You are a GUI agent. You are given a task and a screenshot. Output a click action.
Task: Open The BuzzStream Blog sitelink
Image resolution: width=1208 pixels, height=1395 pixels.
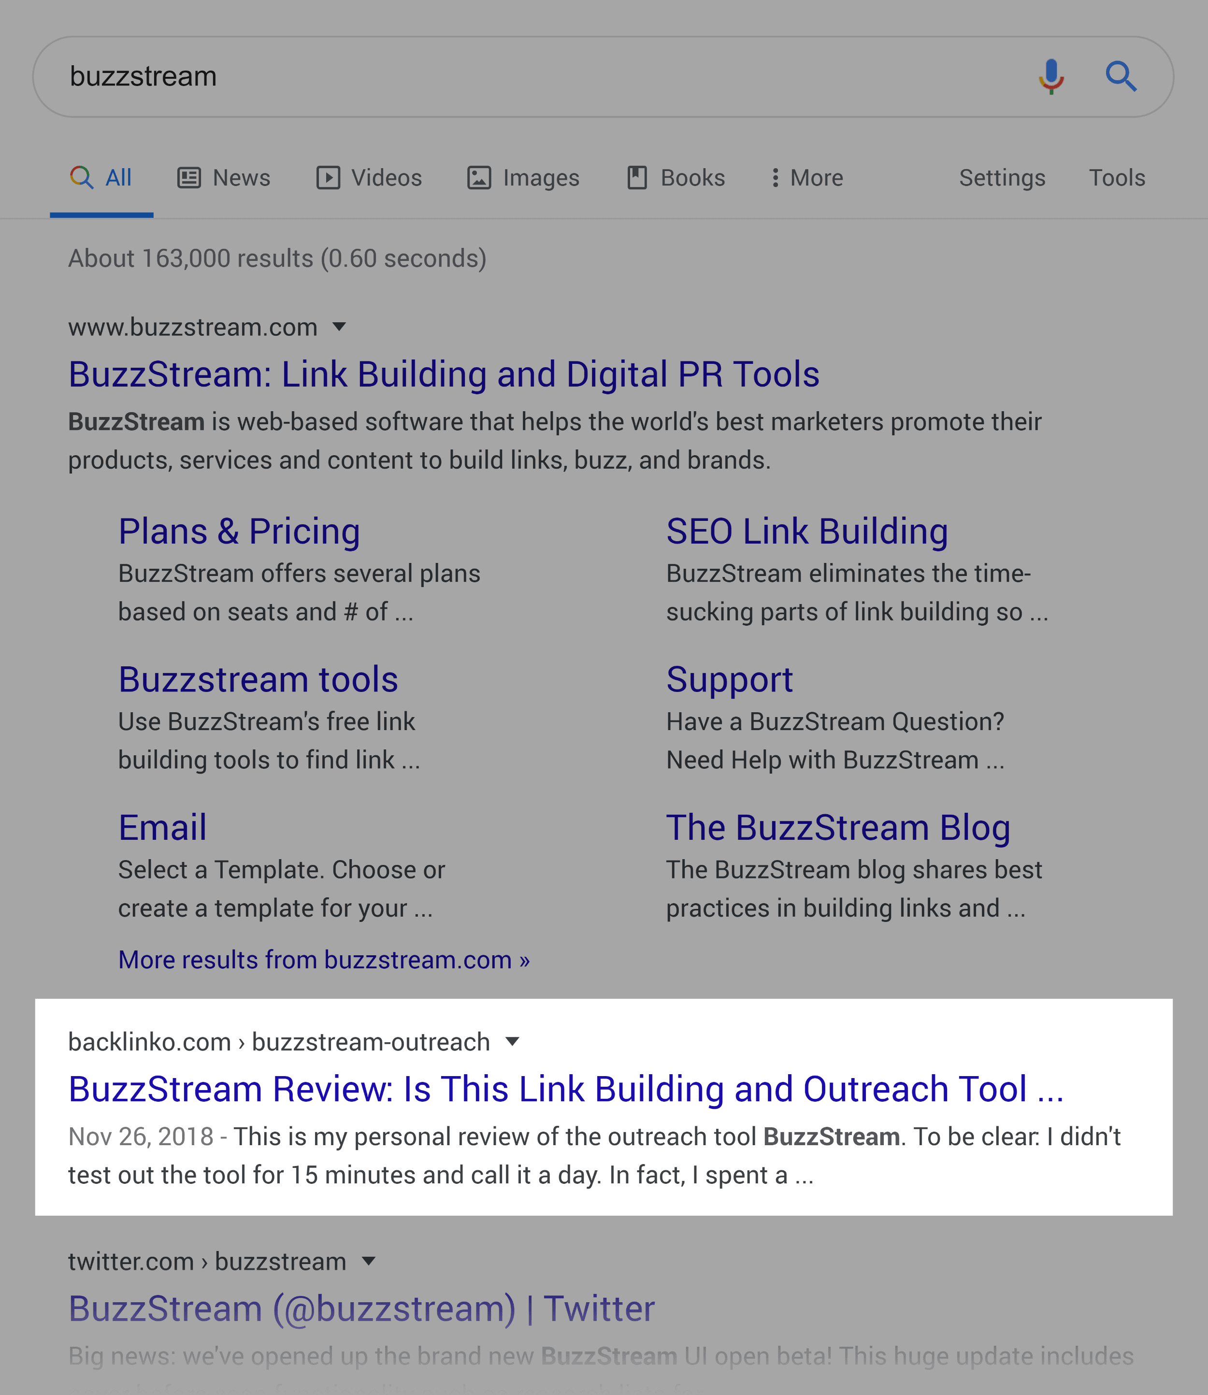pos(838,828)
